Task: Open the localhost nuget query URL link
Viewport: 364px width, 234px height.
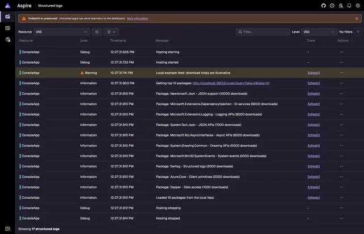Action: click(231, 83)
